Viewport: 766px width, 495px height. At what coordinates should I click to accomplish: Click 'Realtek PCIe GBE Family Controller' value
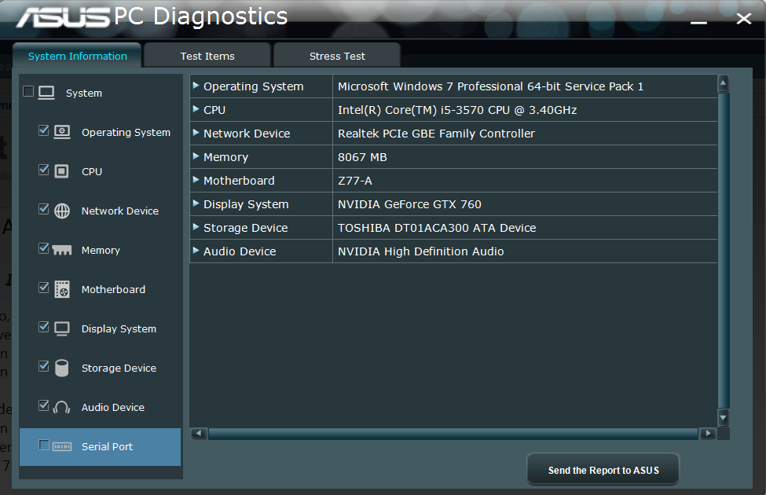pos(436,134)
